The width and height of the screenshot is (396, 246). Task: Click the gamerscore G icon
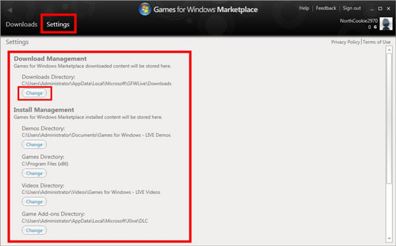pyautogui.click(x=376, y=27)
